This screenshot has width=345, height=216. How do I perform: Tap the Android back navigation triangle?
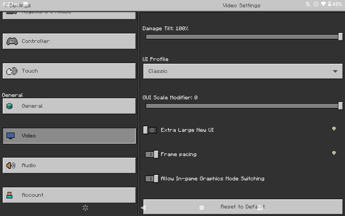[x=143, y=207]
